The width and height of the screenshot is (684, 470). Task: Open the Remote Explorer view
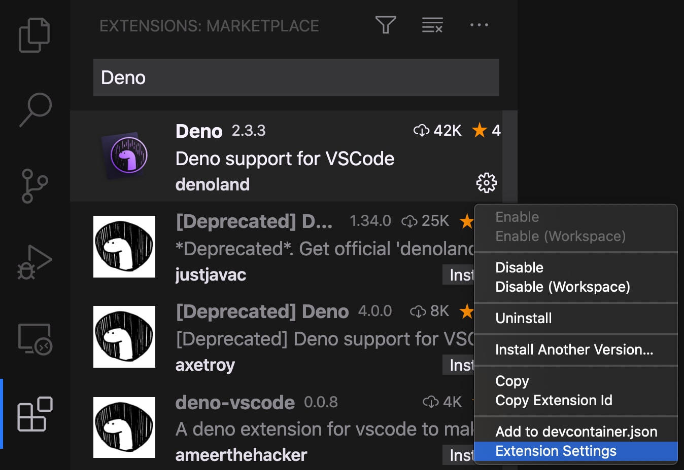(35, 339)
